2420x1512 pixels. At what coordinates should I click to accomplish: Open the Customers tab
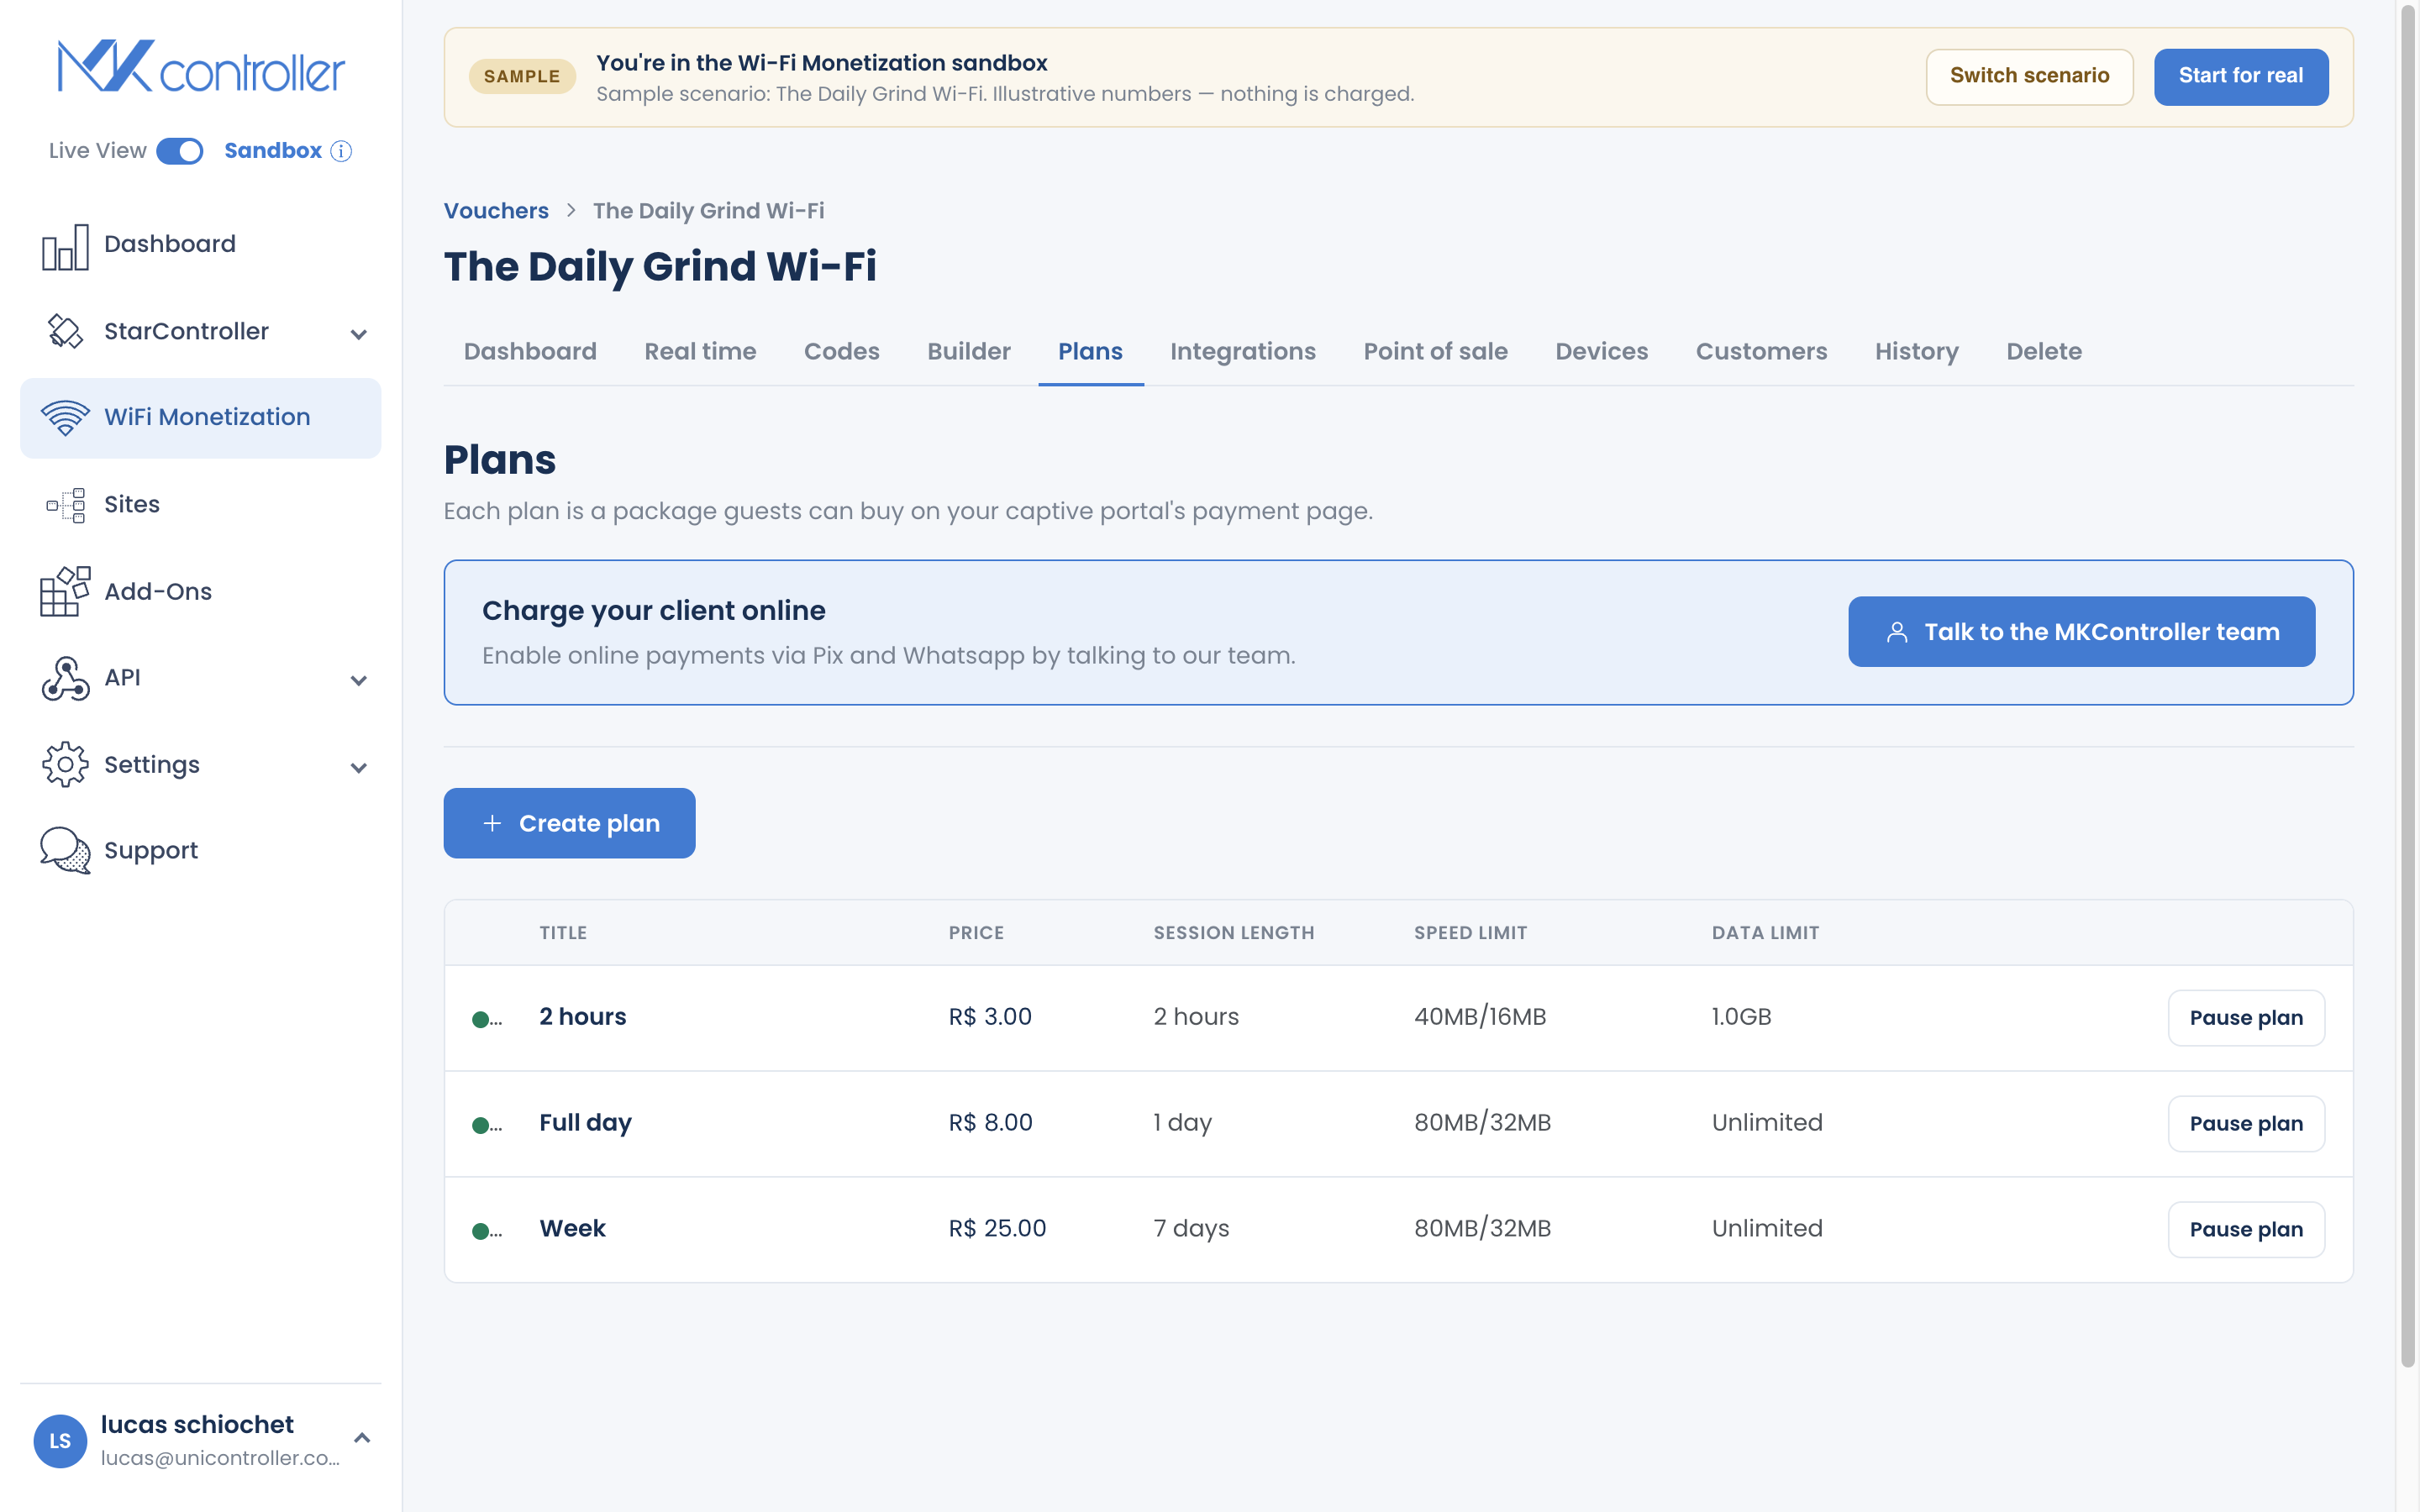click(1761, 352)
